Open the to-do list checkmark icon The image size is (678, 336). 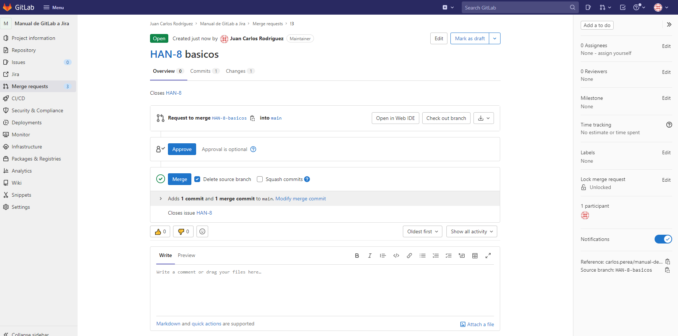click(x=623, y=7)
